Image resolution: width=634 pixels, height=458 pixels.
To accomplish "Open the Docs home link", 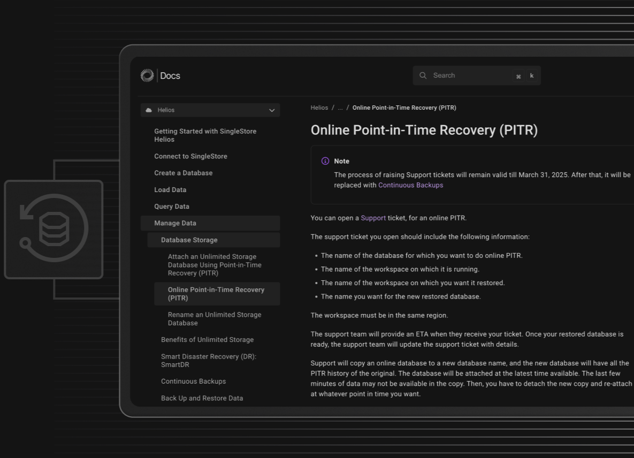I will click(170, 75).
